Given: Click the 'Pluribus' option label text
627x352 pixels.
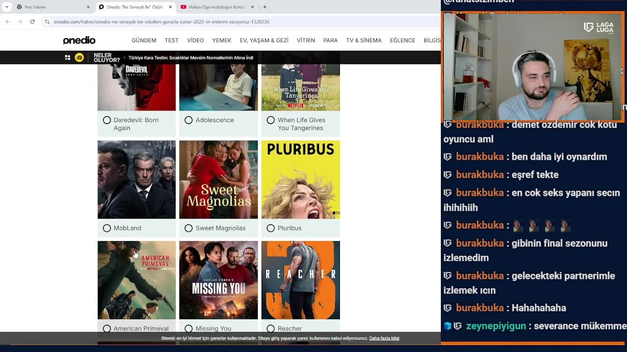Looking at the screenshot, I should (x=289, y=228).
